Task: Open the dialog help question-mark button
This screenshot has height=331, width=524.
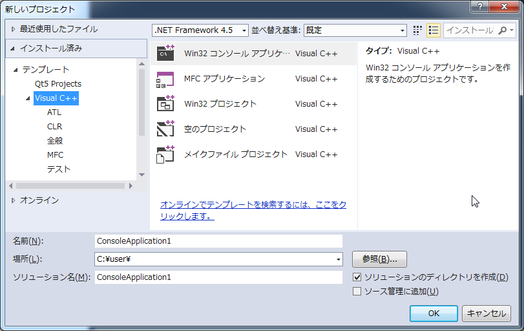Action: click(480, 6)
